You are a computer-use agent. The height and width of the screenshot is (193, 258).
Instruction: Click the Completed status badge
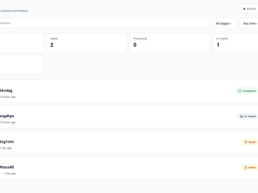[x=247, y=91]
